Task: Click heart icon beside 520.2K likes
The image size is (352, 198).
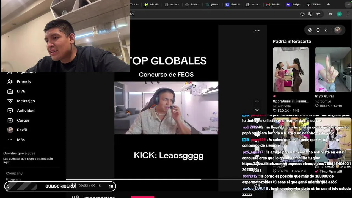Action: coord(275,110)
